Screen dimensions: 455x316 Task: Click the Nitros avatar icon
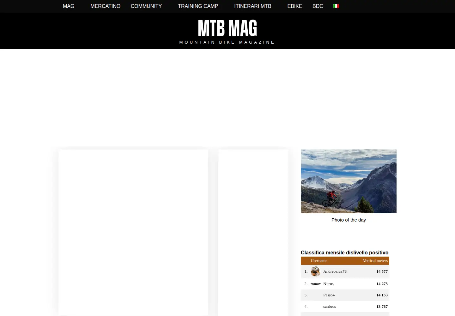pos(316,284)
